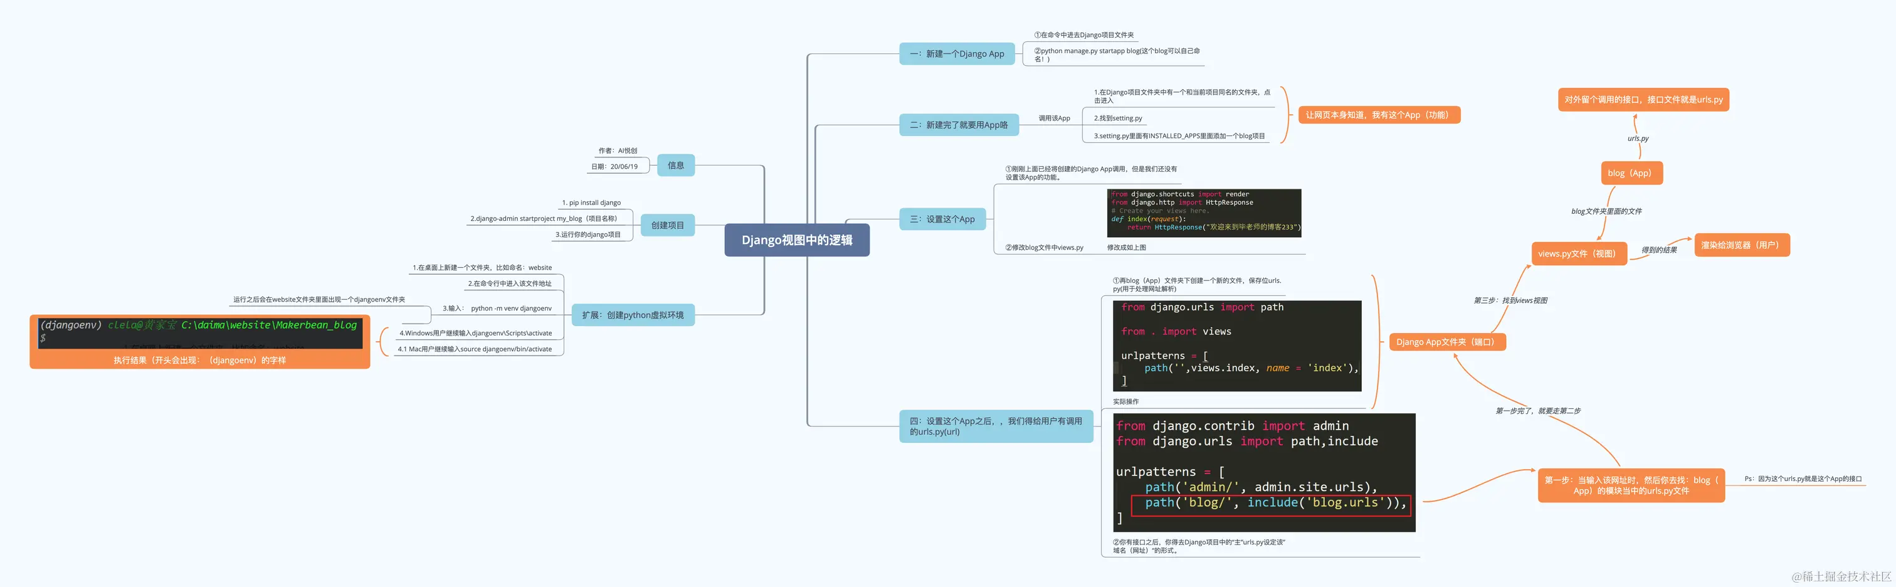Select node "三：设置这个App"
This screenshot has width=1896, height=587.
(942, 219)
